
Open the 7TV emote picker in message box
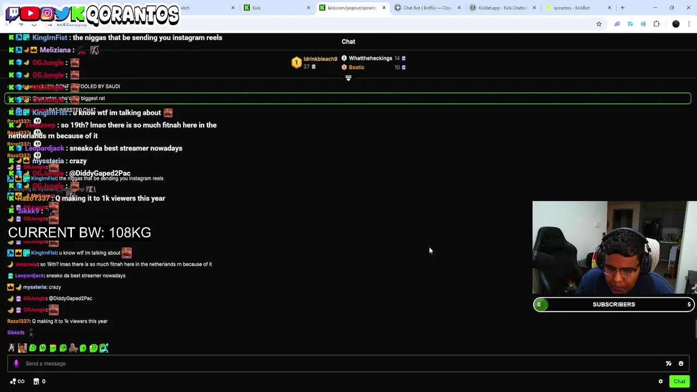click(x=669, y=364)
